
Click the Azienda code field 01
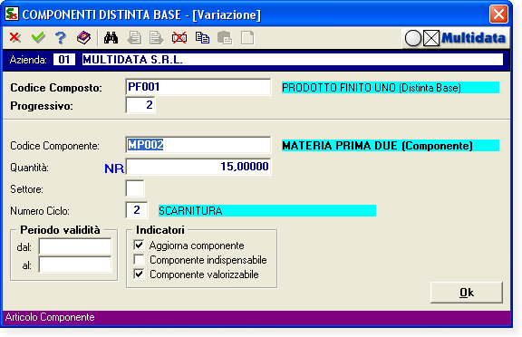click(64, 60)
